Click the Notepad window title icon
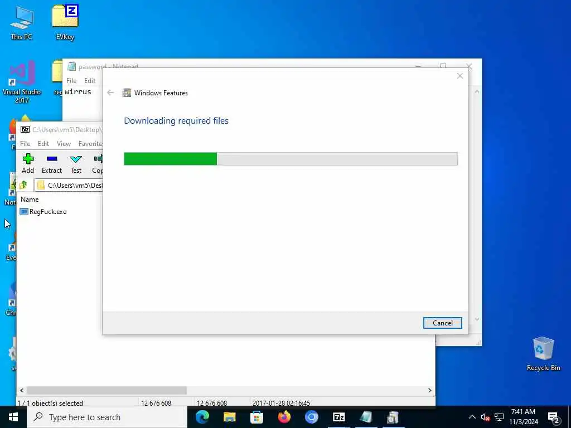Viewport: 571px width, 428px height. 71,67
